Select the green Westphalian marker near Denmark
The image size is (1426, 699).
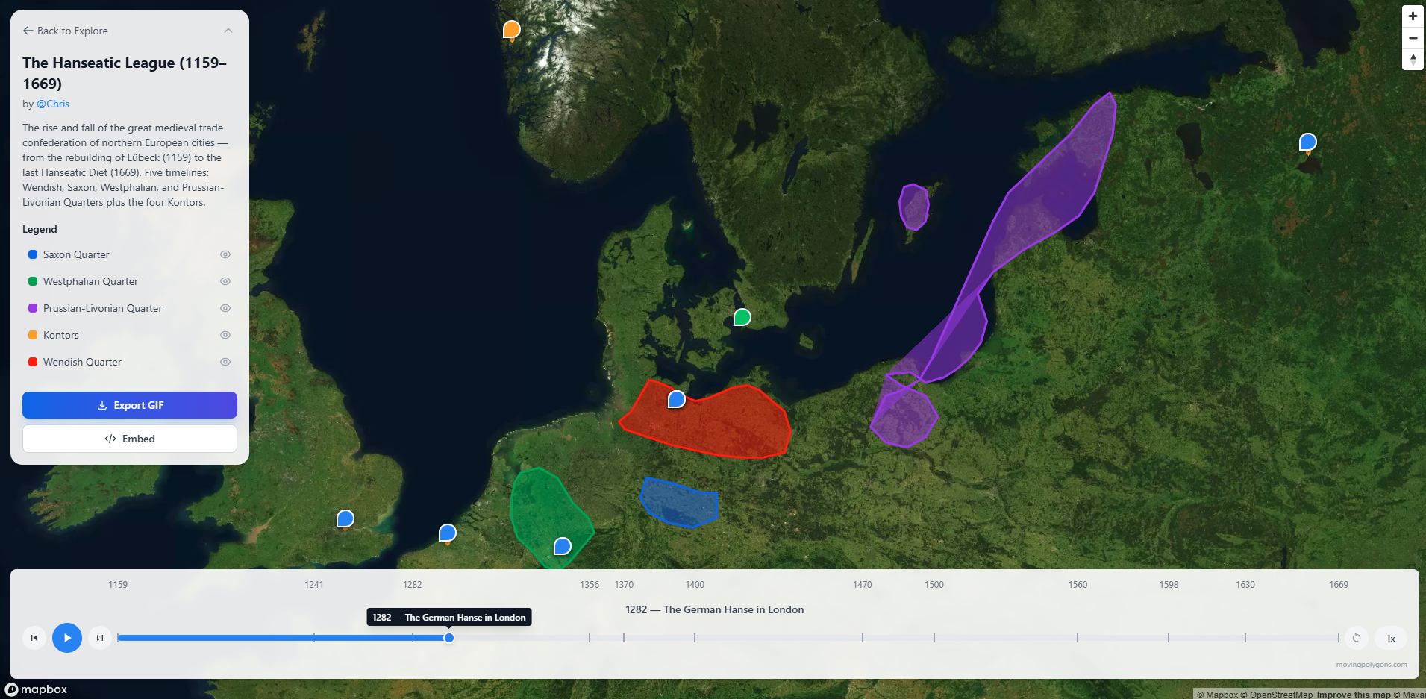tap(742, 316)
